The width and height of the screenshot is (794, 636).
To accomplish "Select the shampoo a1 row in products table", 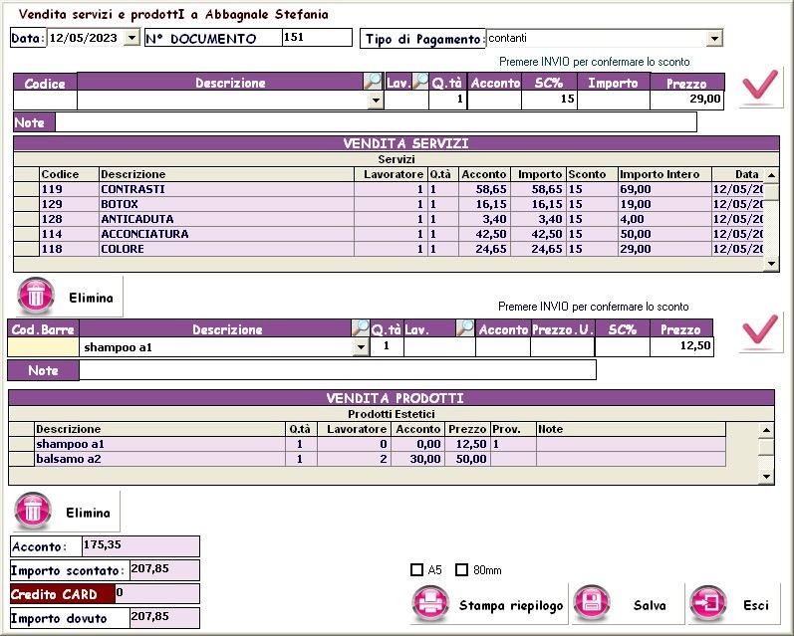I will point(368,444).
